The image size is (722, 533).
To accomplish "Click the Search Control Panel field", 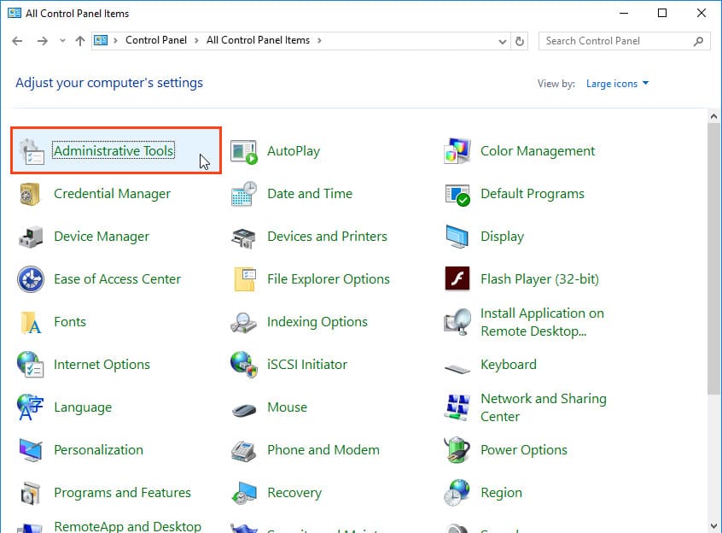I will 614,41.
